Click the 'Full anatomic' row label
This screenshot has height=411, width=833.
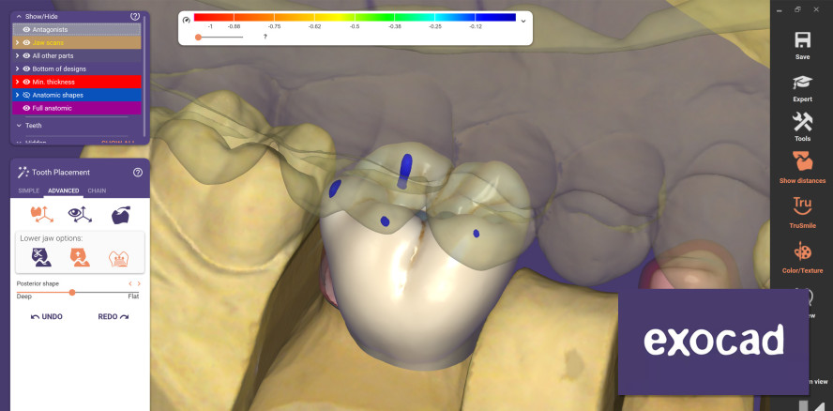tap(53, 108)
